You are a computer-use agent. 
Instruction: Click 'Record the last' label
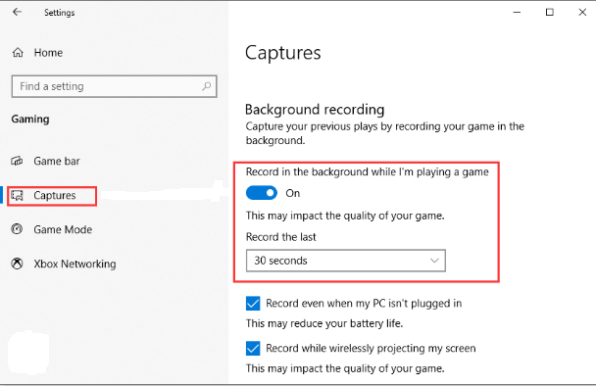click(281, 237)
